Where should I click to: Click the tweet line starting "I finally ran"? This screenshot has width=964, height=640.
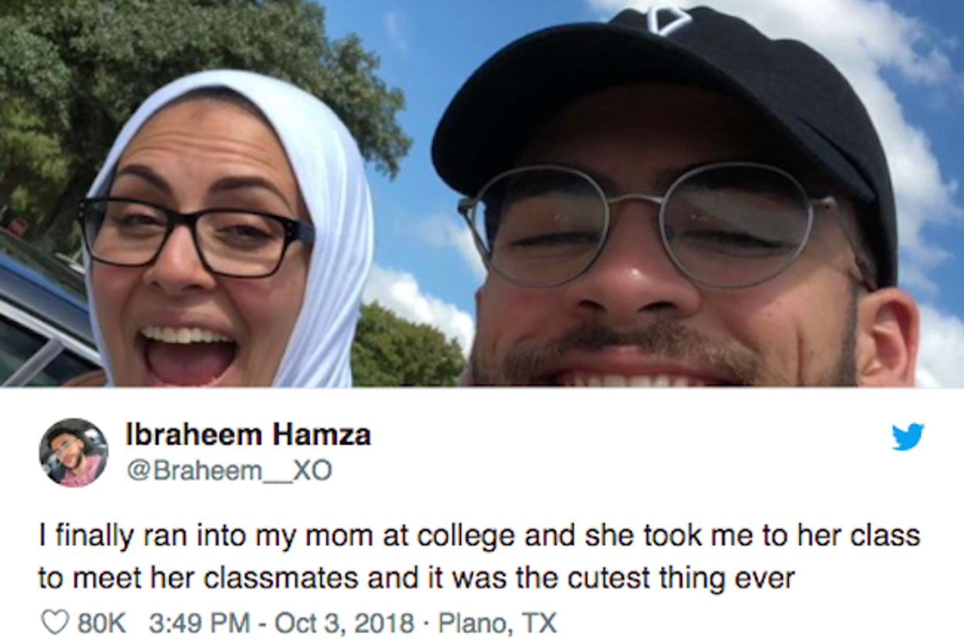click(479, 536)
